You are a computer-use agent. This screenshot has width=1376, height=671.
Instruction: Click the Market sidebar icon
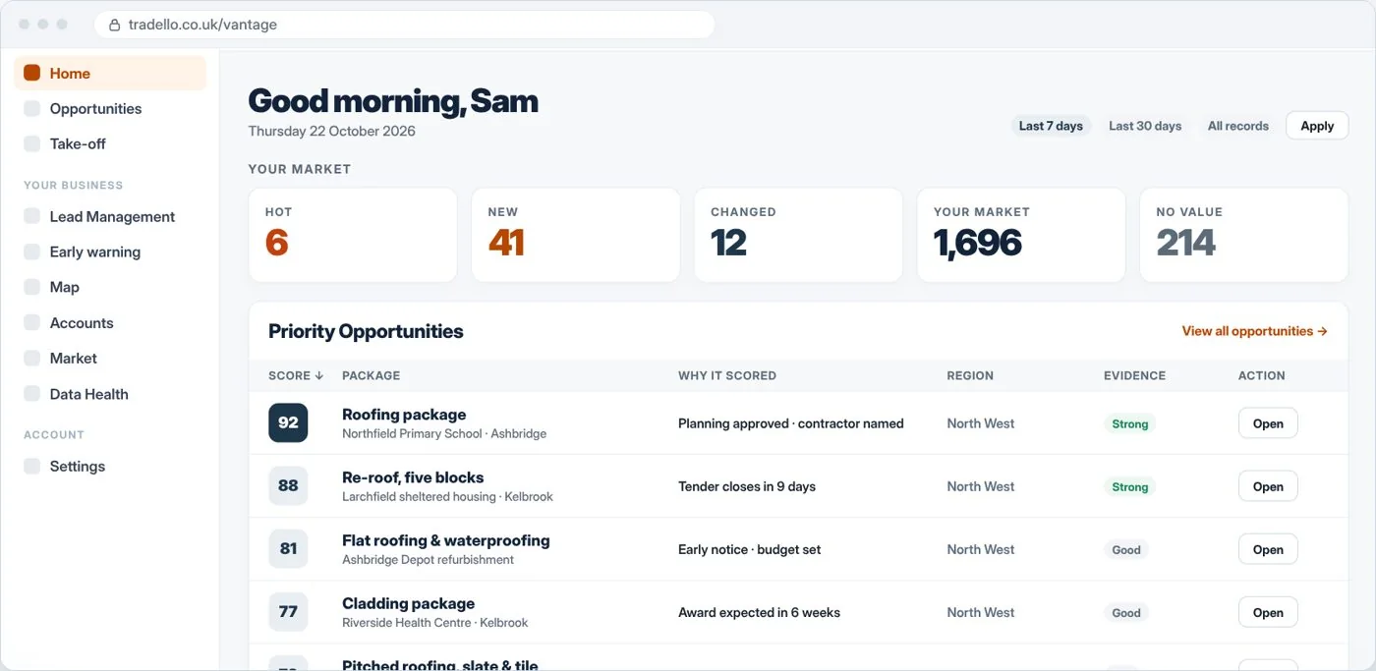[31, 358]
